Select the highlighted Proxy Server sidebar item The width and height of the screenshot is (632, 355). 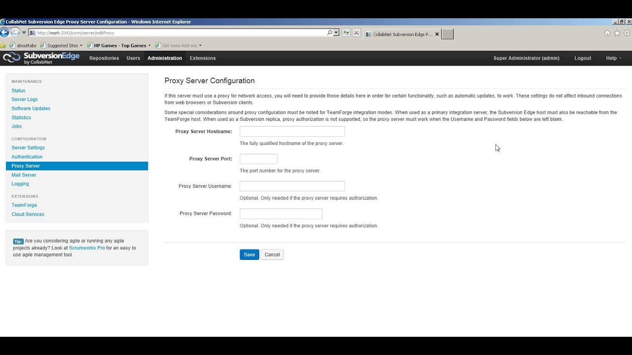pos(77,166)
